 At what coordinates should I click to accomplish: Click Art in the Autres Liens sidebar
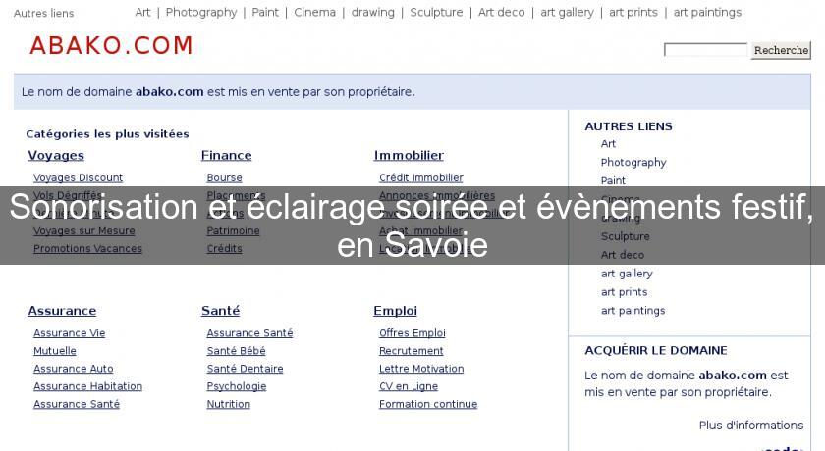coord(608,144)
